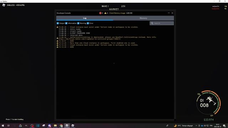This screenshot has height=128, width=228.
Task: Click the red error count icon
Action: [x=100, y=13]
